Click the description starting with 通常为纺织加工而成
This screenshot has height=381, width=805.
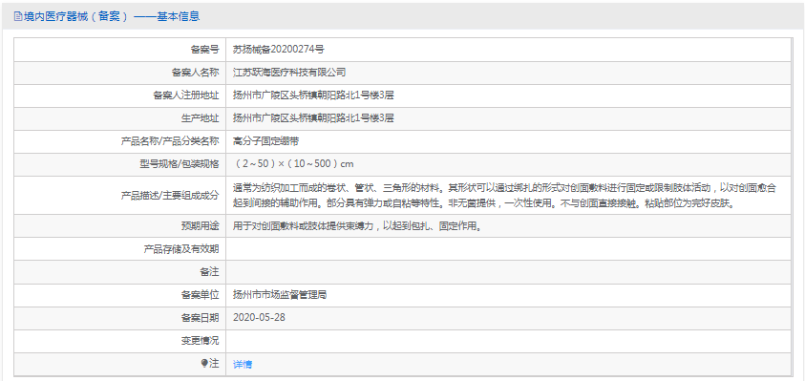(x=504, y=196)
